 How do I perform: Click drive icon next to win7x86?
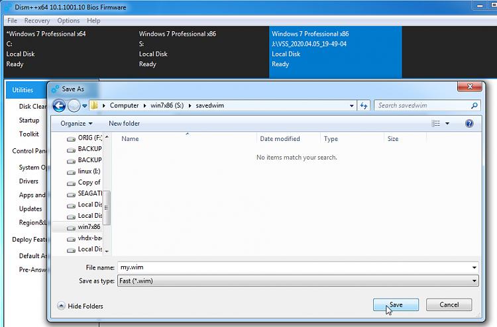[71, 228]
